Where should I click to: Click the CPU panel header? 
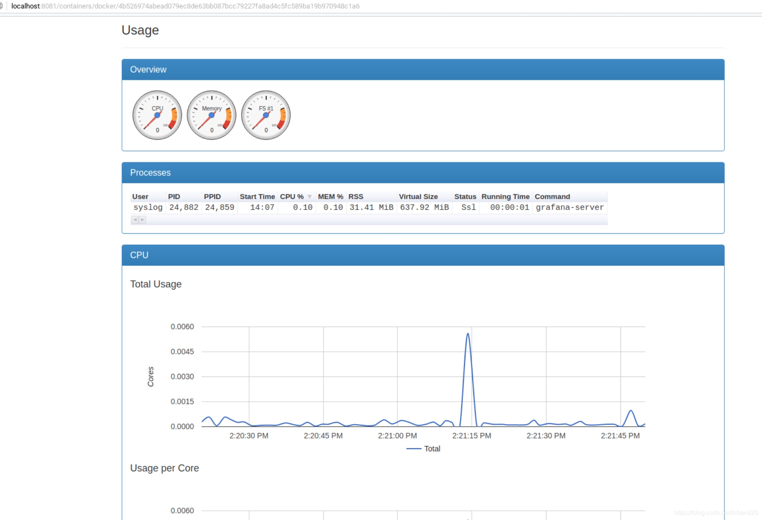point(423,255)
